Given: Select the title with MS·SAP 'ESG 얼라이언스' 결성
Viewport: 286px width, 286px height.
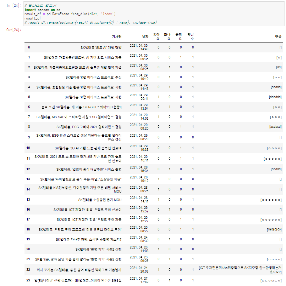Looking at the screenshot, I should 79,117.
